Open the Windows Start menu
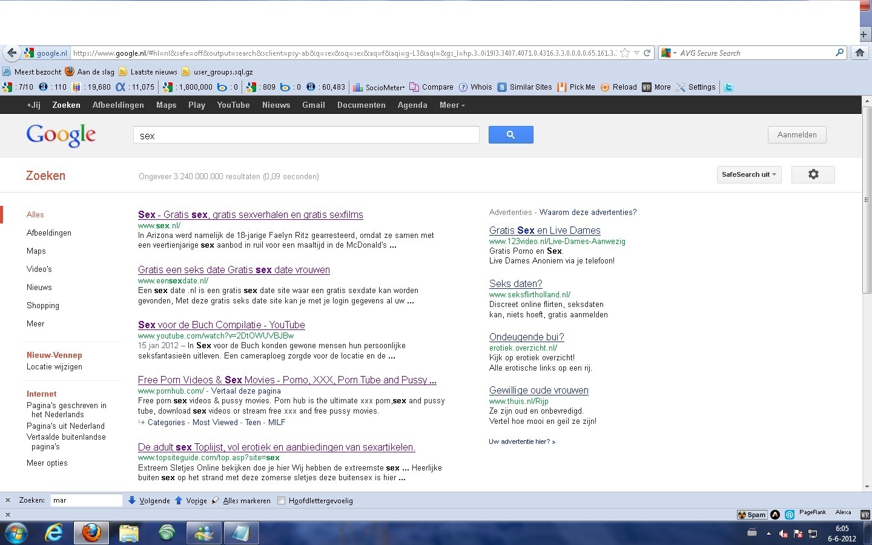 16,533
